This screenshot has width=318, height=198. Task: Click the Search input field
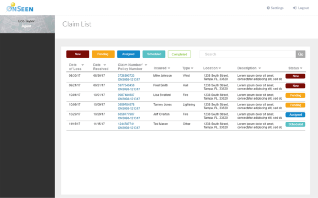click(x=247, y=54)
